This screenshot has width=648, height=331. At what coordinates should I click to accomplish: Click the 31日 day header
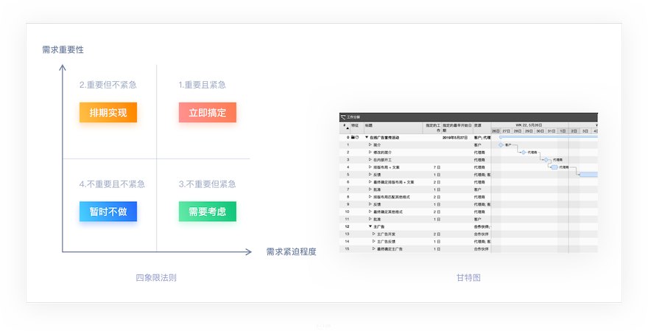click(552, 131)
